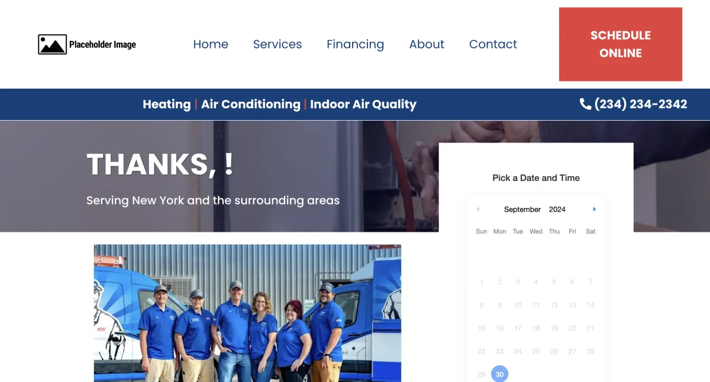Open the Contact page
The image size is (710, 382).
(x=493, y=44)
